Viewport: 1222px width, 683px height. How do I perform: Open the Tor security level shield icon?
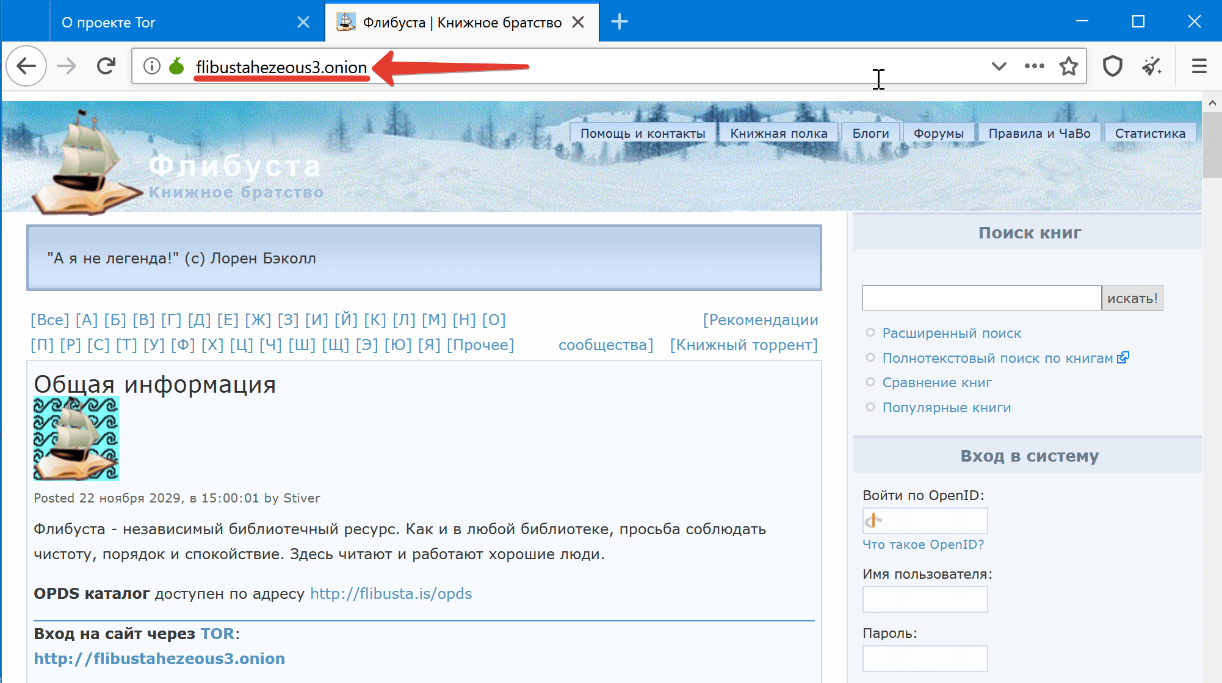pos(1113,66)
